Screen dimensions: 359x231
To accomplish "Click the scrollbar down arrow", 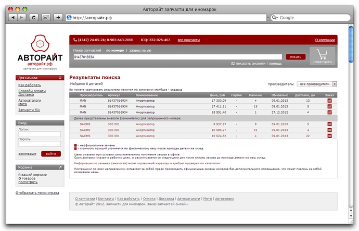I will (x=351, y=216).
